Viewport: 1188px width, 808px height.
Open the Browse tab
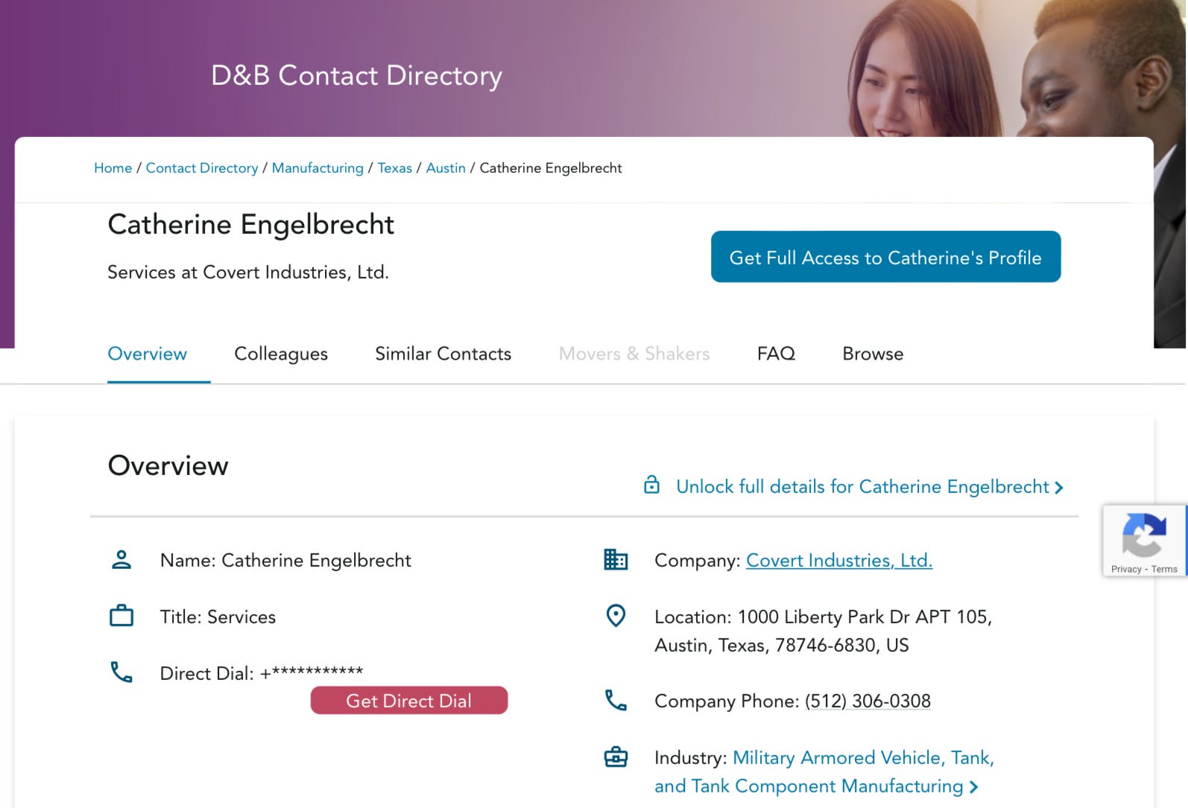click(873, 354)
